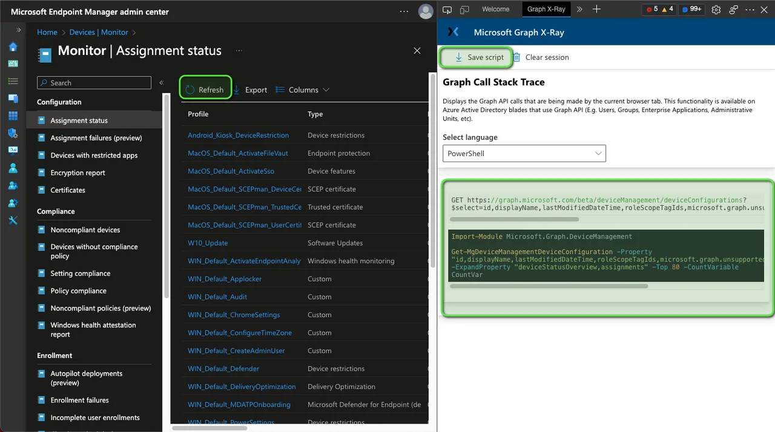Image resolution: width=775 pixels, height=432 pixels.
Task: Expand left navigation rail with double chevron
Action: (x=19, y=30)
